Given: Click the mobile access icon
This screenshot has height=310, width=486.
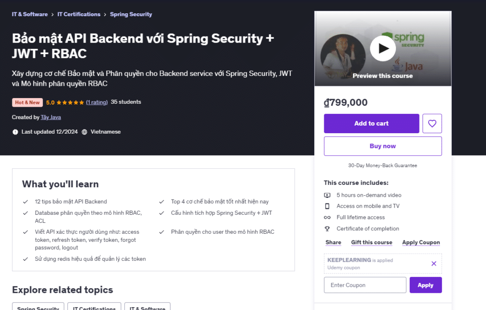Looking at the screenshot, I should 327,206.
